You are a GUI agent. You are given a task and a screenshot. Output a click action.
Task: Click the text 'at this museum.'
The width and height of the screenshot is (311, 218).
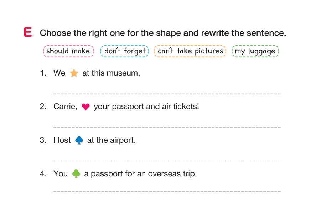[x=111, y=73]
